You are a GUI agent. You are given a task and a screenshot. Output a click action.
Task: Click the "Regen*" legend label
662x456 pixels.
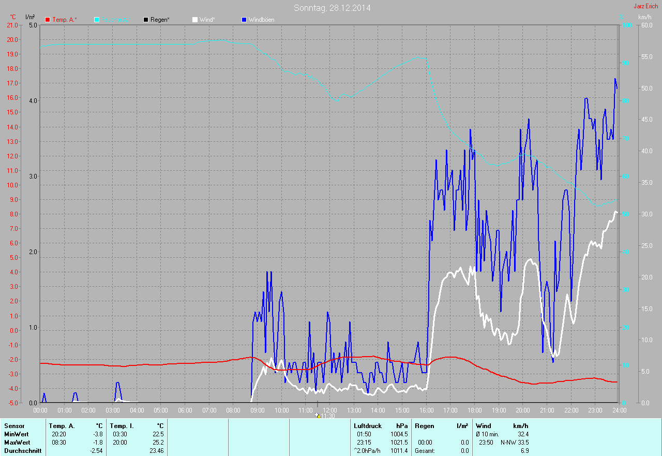160,20
